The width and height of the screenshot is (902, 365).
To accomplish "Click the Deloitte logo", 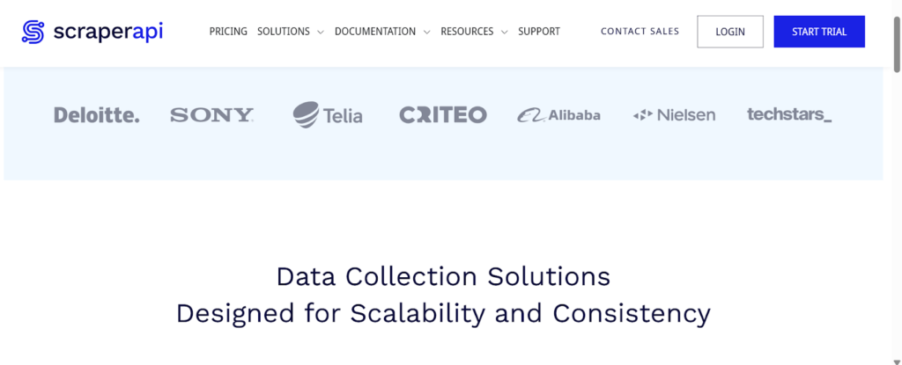I will pyautogui.click(x=96, y=115).
